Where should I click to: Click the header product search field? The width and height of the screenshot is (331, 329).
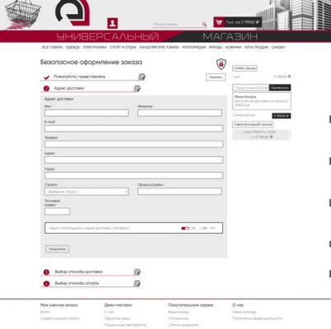177,25
